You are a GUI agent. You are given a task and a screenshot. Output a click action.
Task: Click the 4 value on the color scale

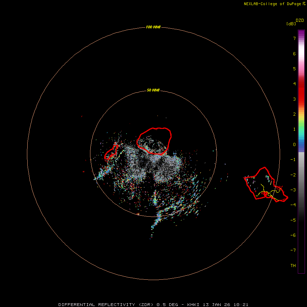tap(294, 84)
